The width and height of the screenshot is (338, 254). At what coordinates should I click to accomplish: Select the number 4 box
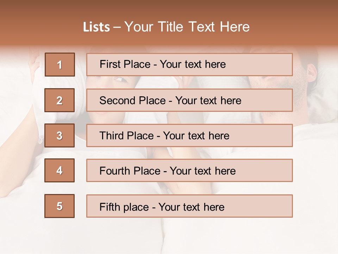tap(60, 170)
